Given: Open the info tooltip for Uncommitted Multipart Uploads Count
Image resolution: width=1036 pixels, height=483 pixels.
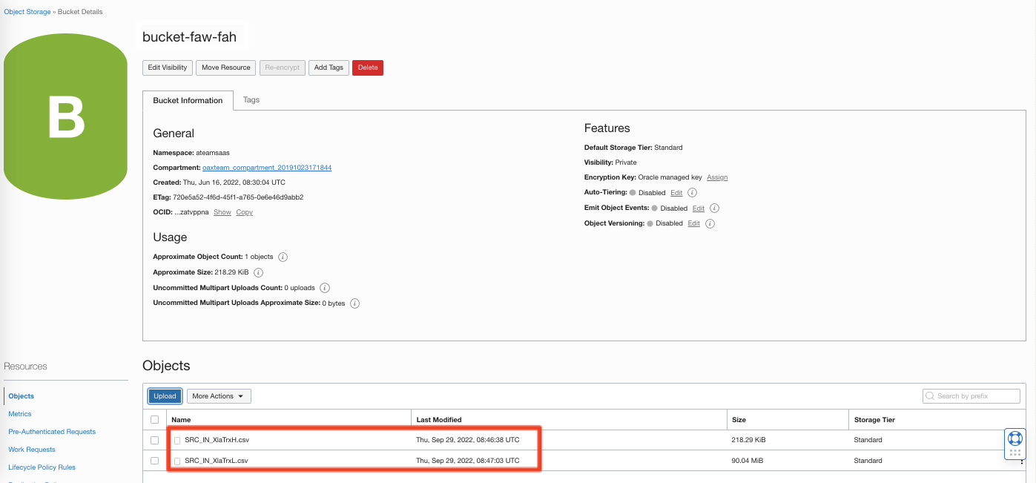Looking at the screenshot, I should (326, 288).
